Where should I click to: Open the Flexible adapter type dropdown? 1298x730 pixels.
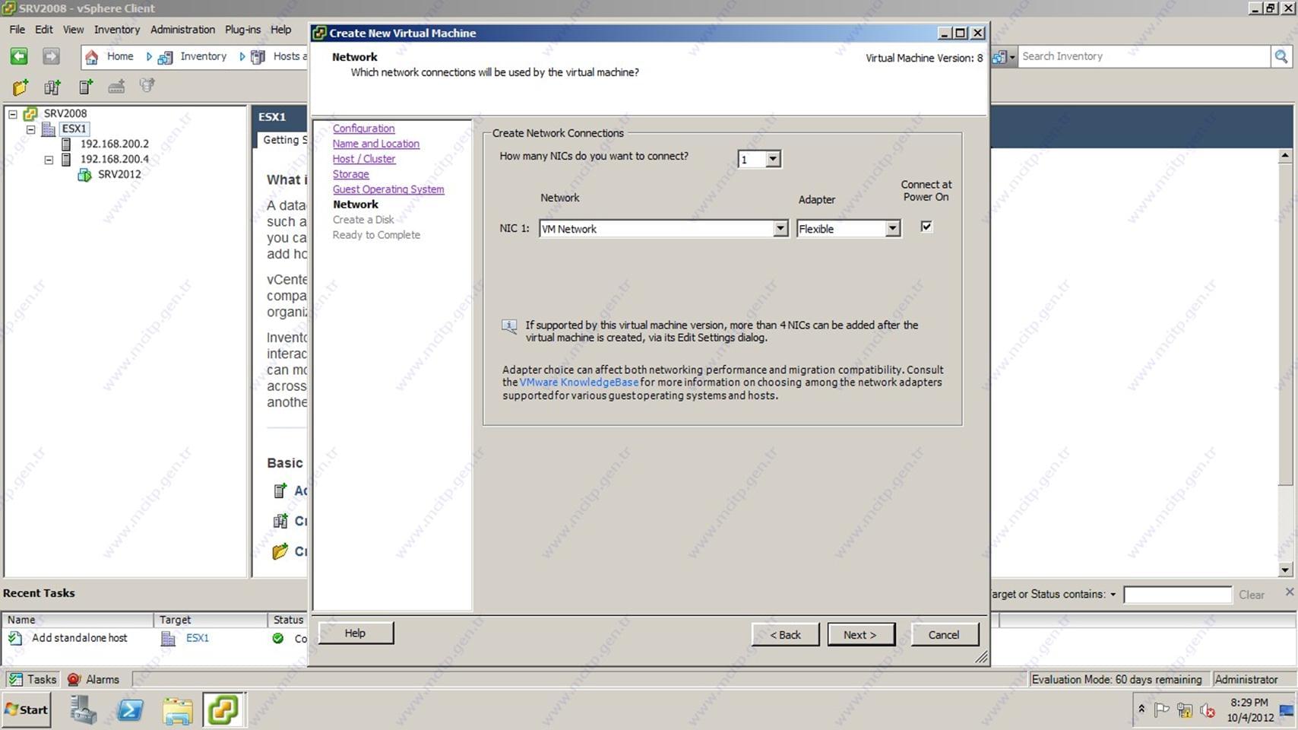[893, 229]
